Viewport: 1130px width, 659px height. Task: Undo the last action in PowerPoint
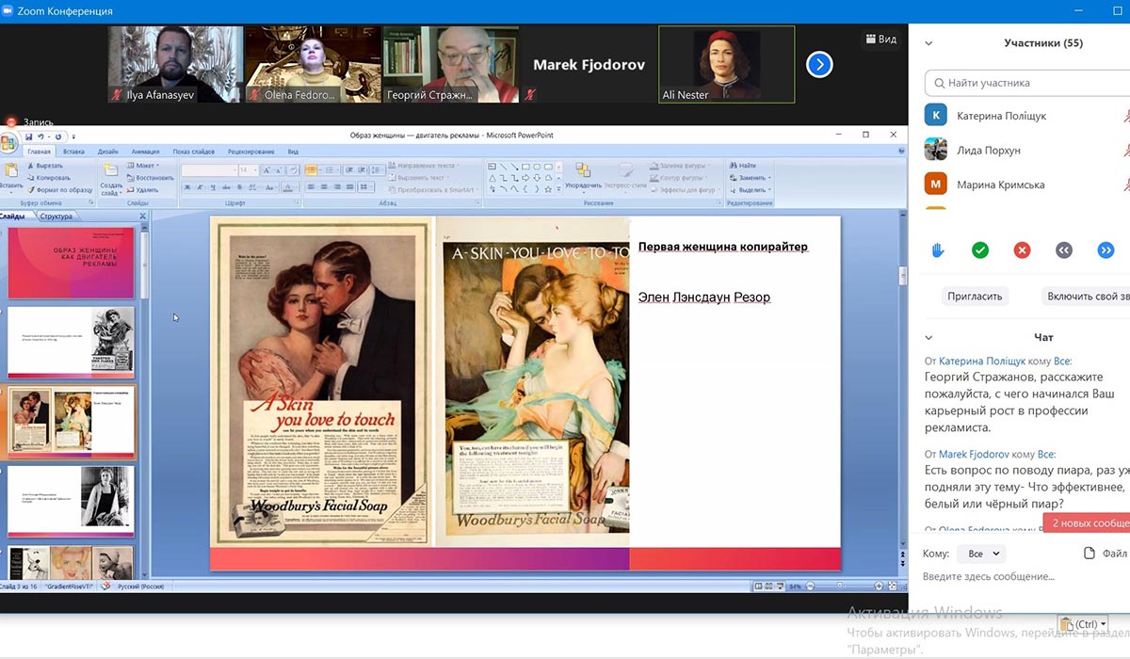(x=42, y=137)
